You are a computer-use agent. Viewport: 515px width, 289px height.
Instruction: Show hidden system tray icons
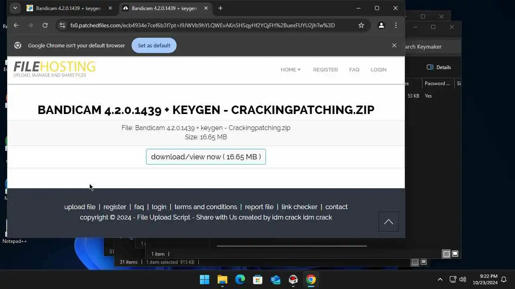[440, 279]
